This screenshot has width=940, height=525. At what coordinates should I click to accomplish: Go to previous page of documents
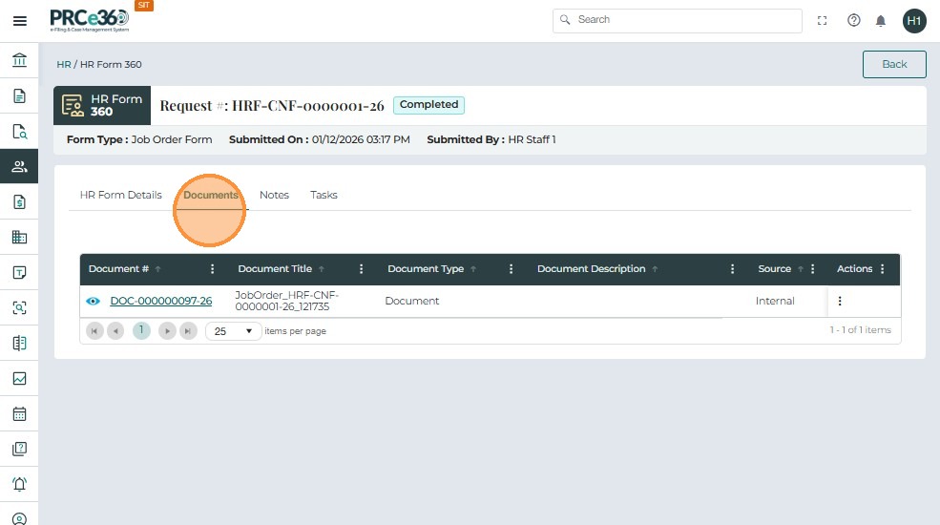coord(115,331)
